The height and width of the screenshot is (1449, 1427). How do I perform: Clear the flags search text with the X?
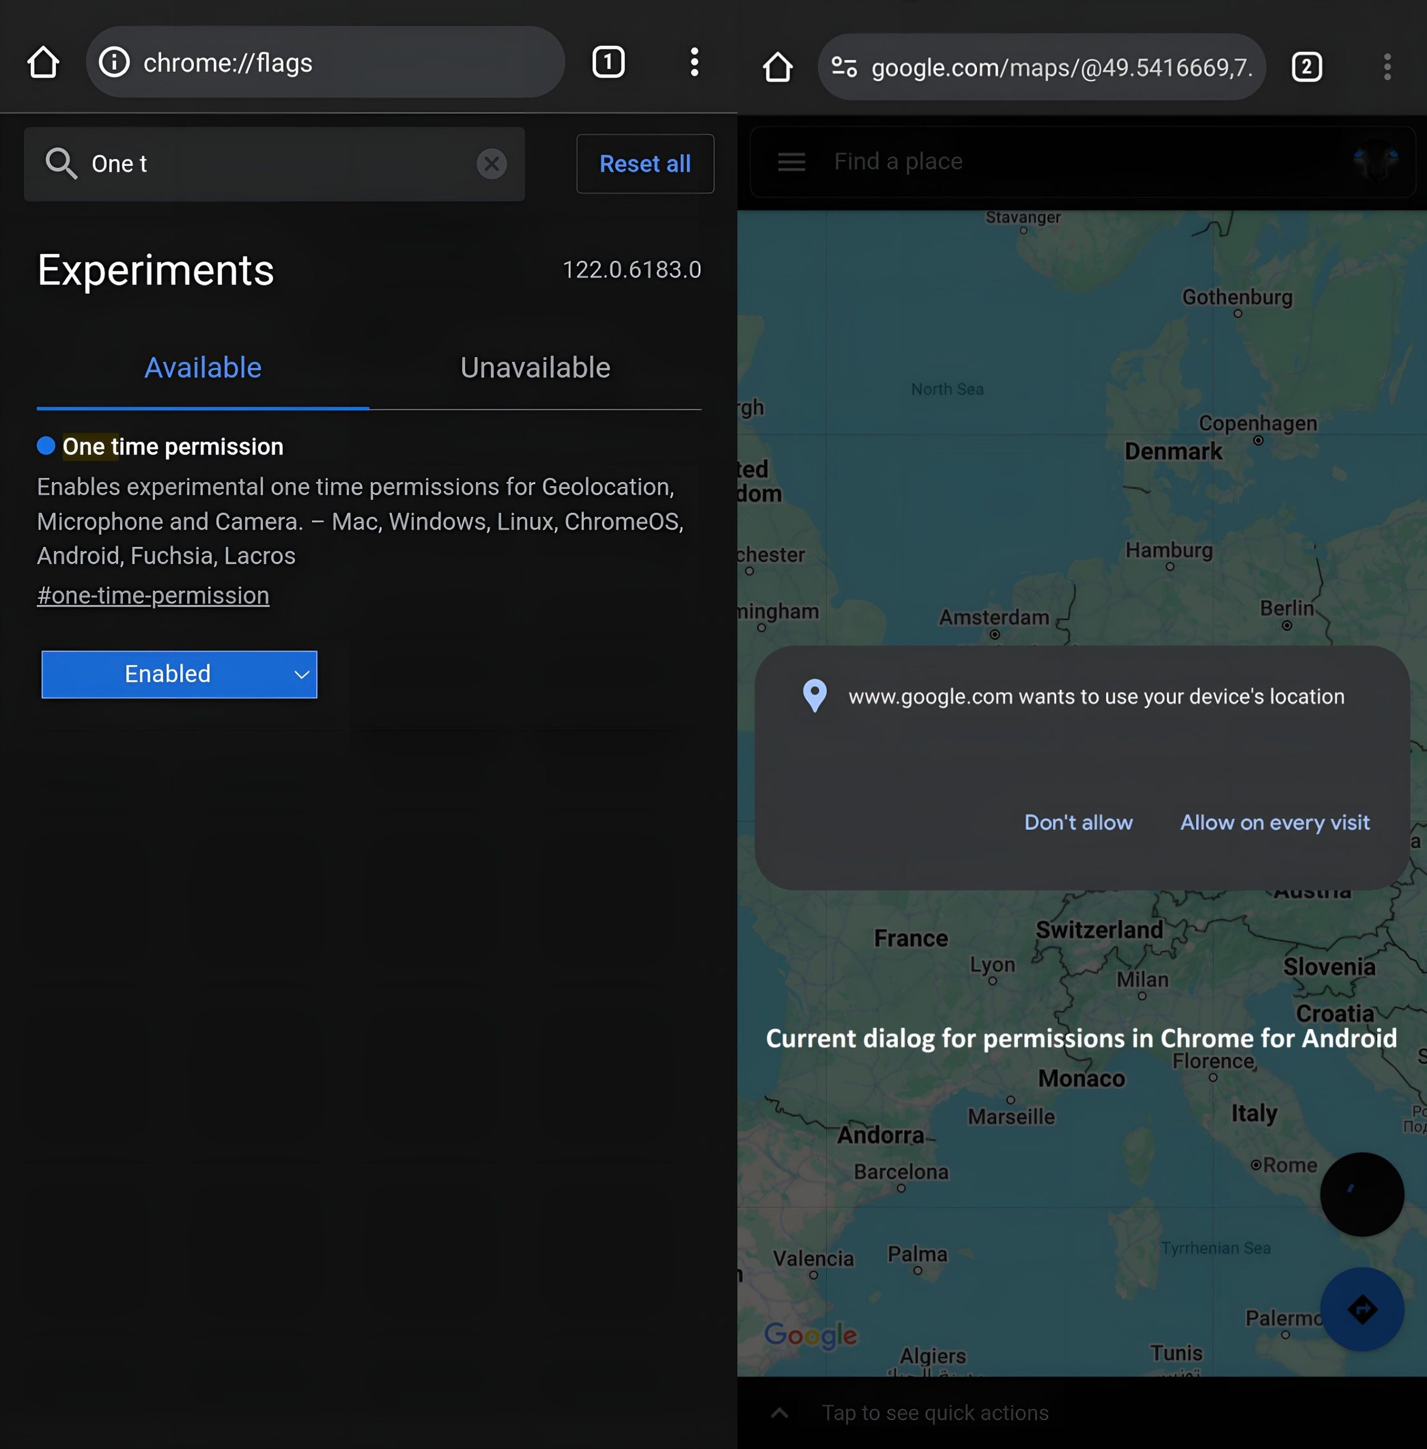(492, 164)
